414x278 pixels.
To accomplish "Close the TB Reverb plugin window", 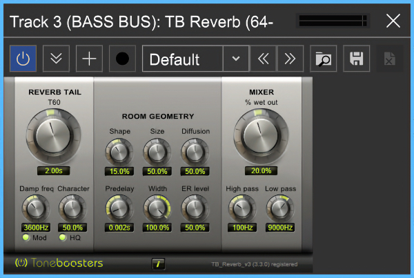I will pos(393,21).
